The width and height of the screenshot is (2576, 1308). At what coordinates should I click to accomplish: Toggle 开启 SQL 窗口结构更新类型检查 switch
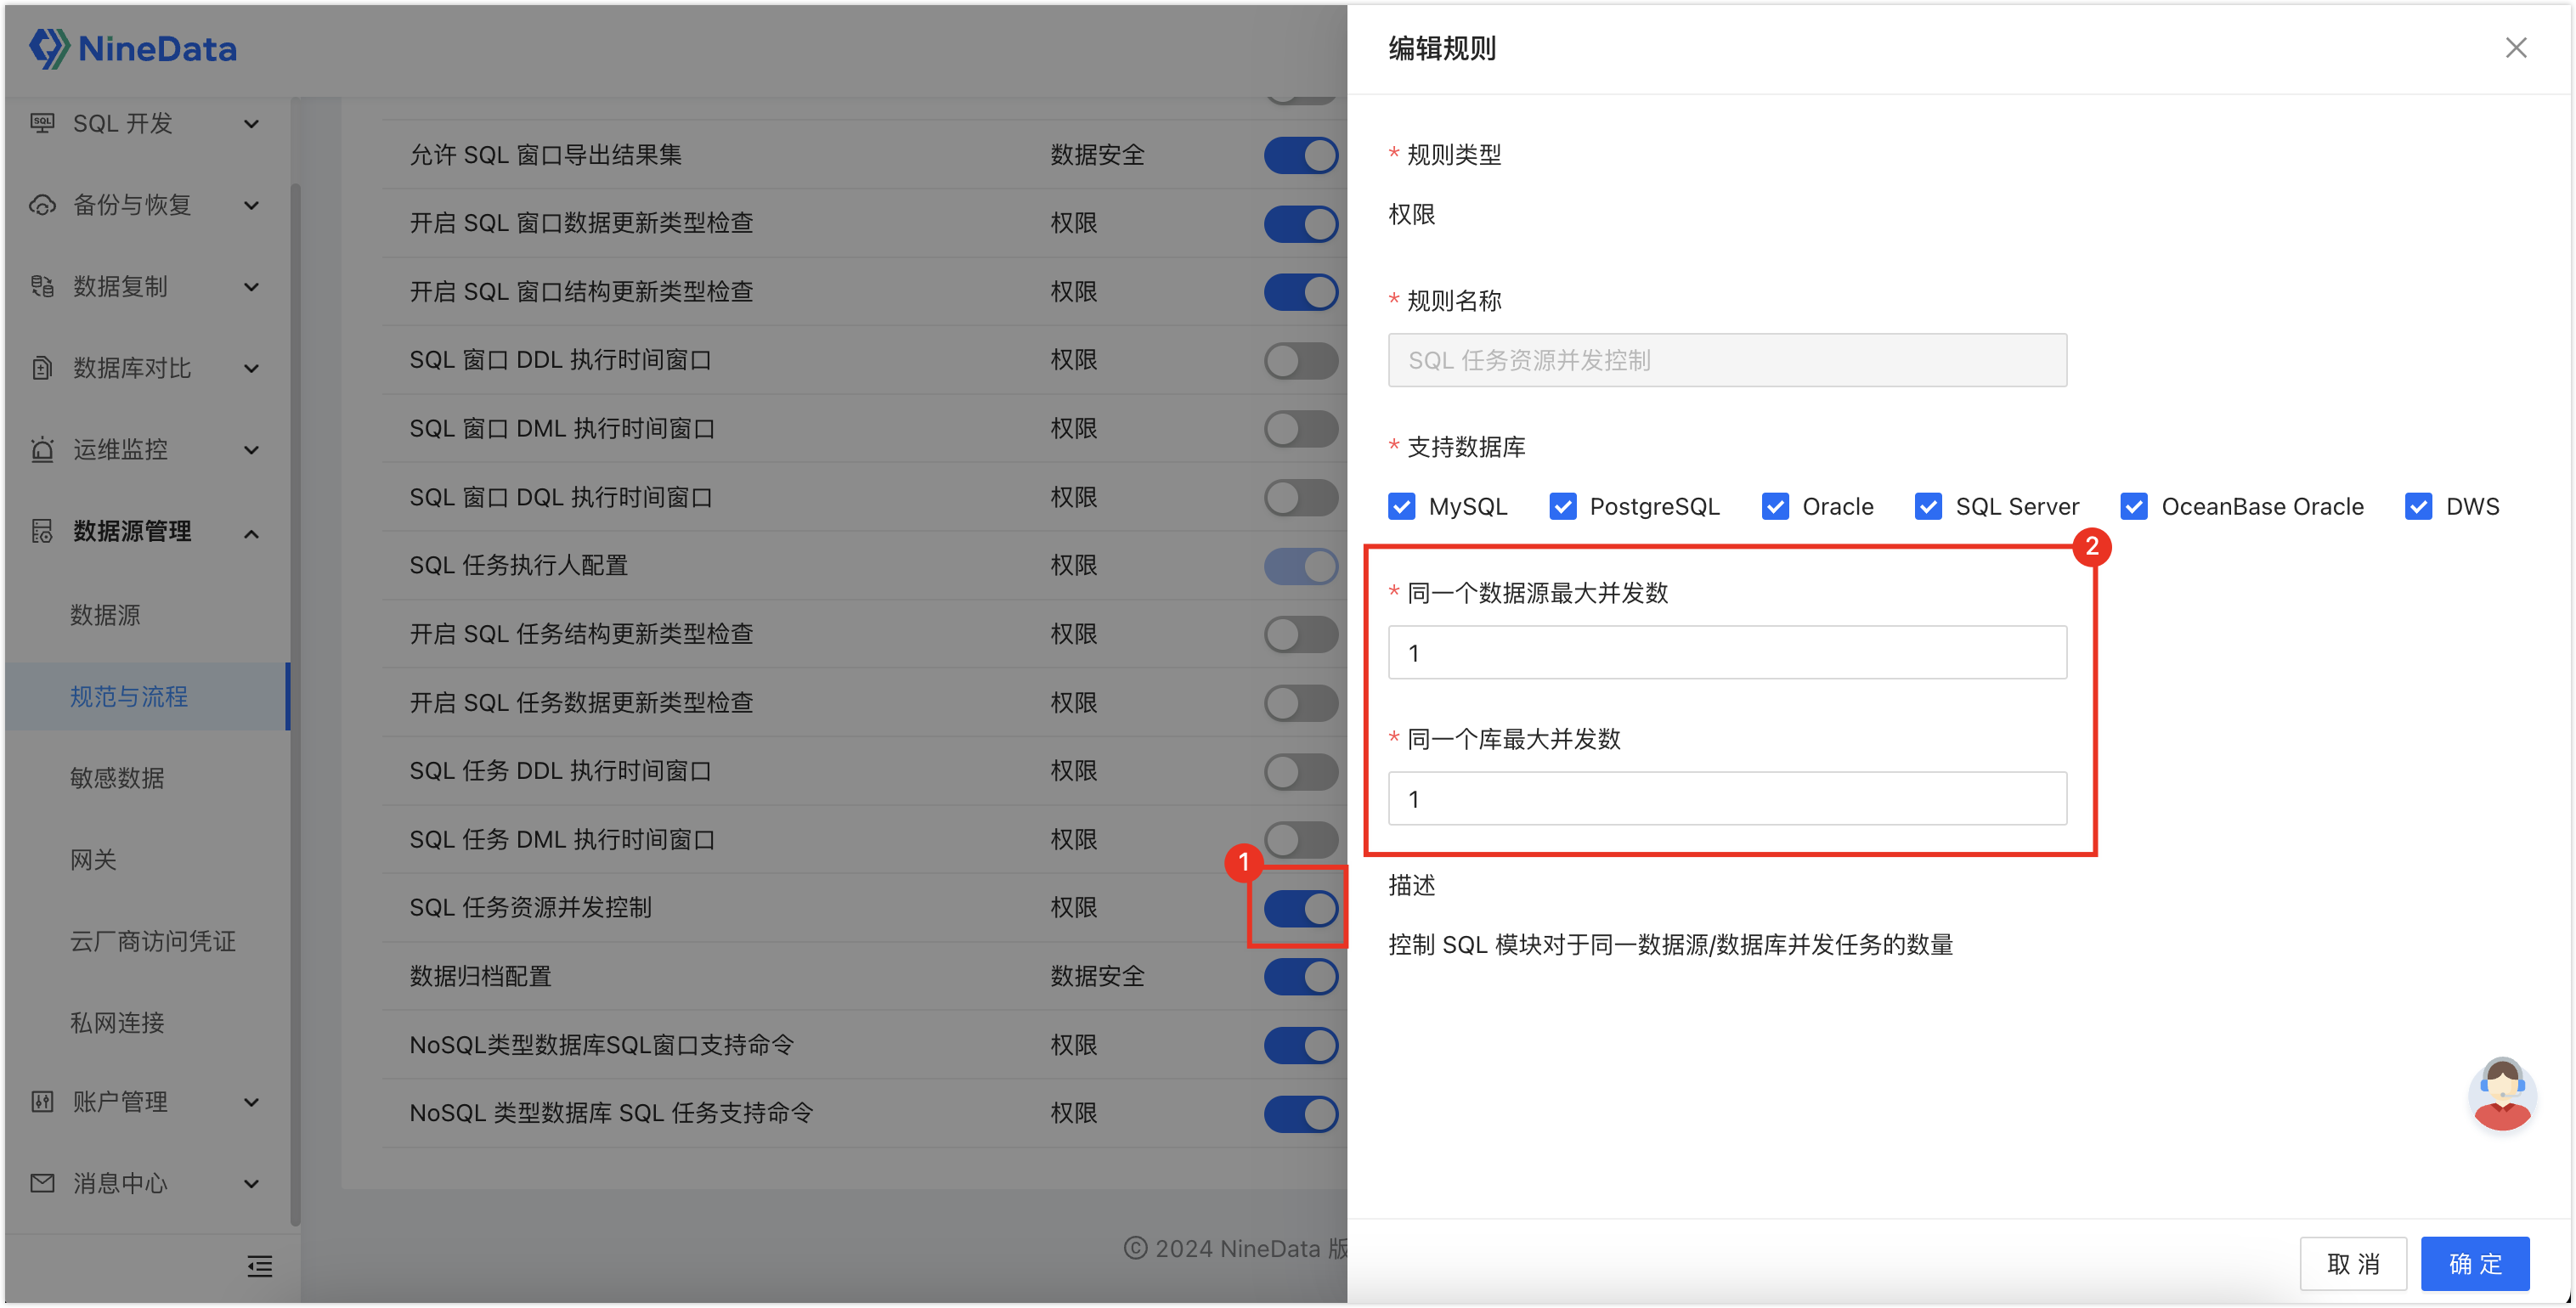tap(1301, 292)
